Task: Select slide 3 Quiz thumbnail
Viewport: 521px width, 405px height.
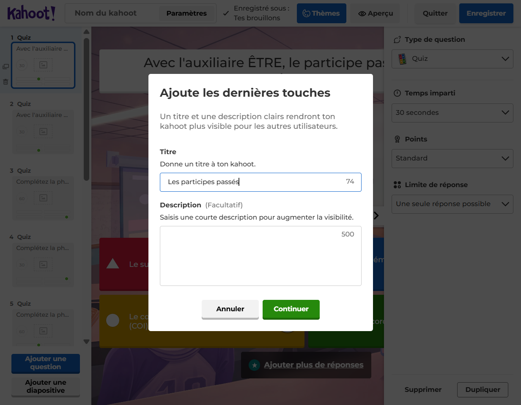Action: (x=43, y=198)
